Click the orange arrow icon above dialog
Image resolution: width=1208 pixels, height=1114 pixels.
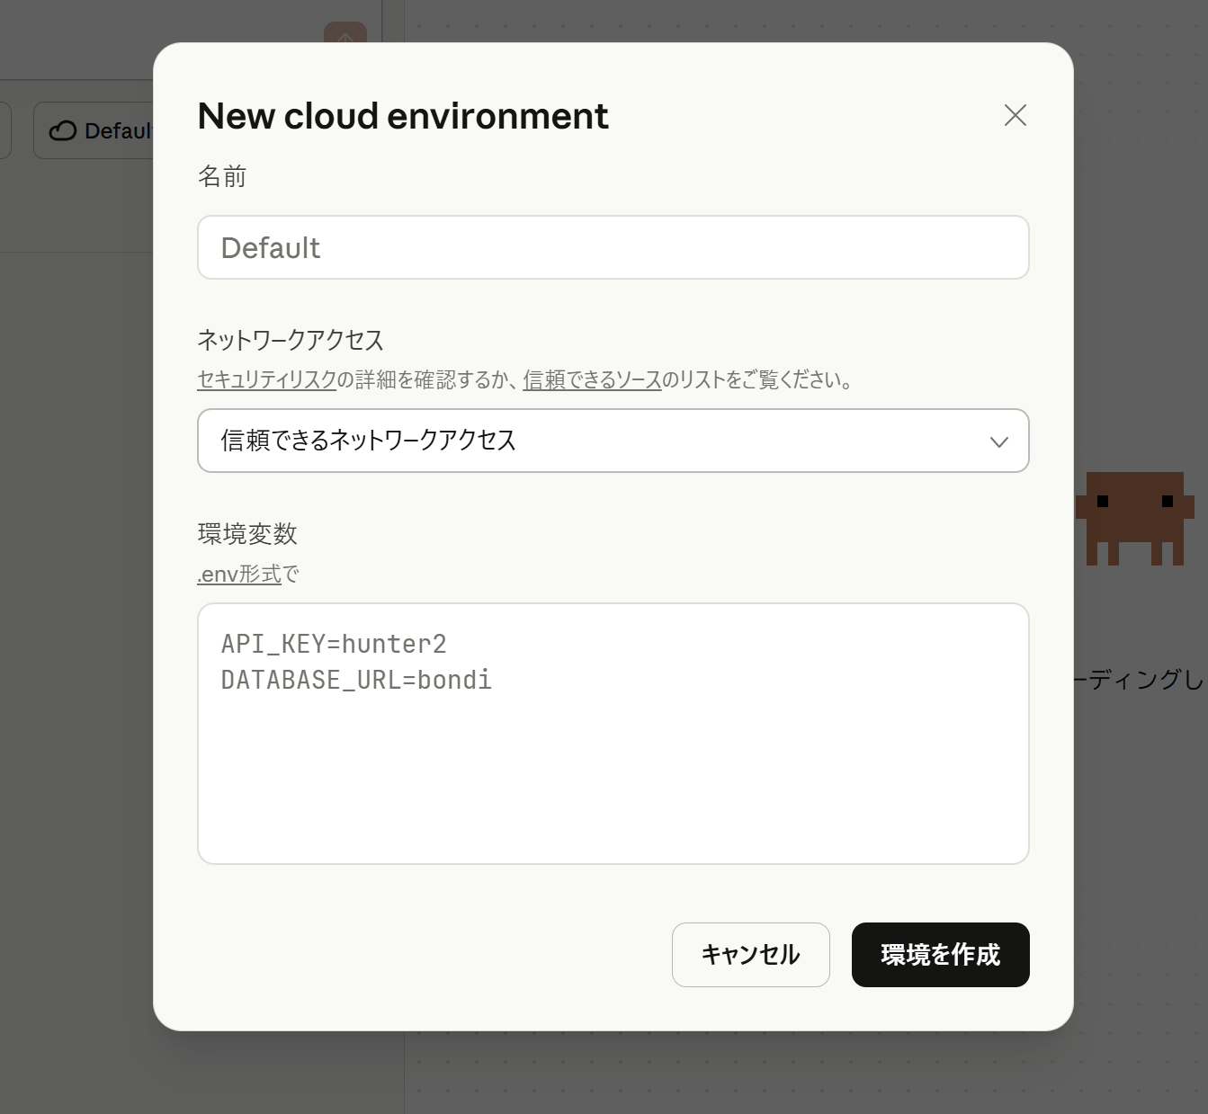[345, 34]
